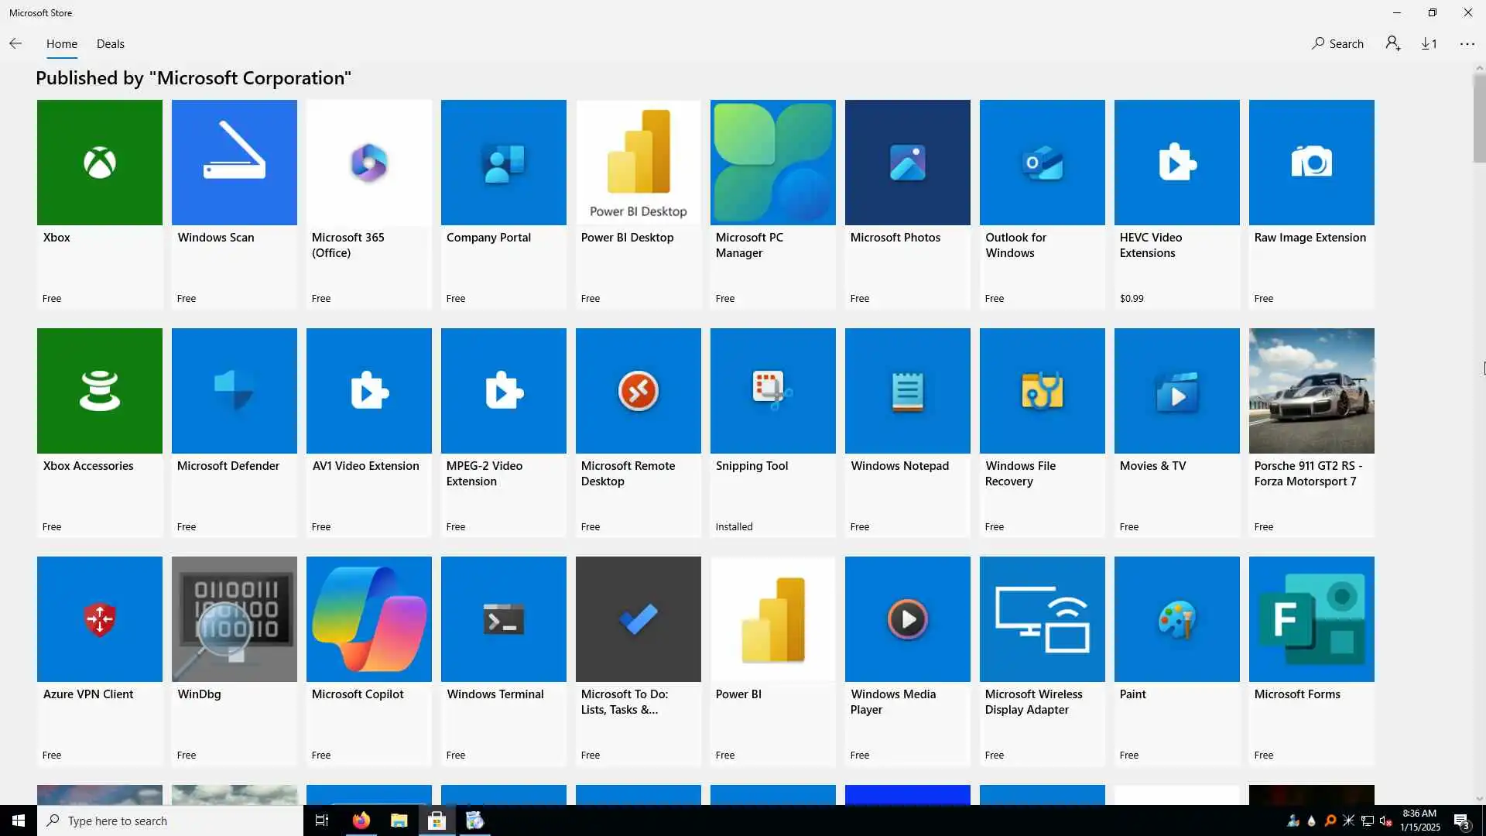Image resolution: width=1486 pixels, height=836 pixels.
Task: Open the Windows Media Player icon
Action: (x=907, y=619)
